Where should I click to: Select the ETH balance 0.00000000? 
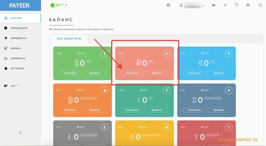point(207,100)
